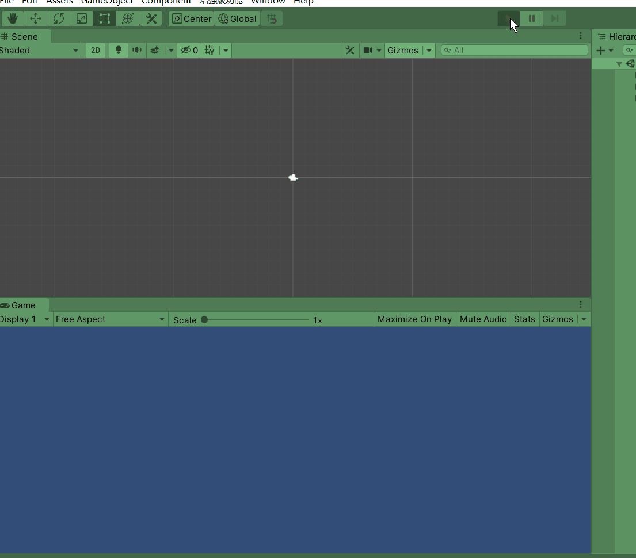Viewport: 636px width, 558px height.
Task: Click the Scene search field
Action: [515, 50]
